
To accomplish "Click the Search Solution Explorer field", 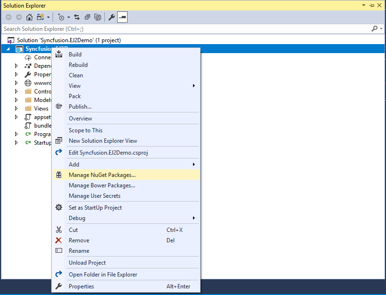I will (185, 29).
